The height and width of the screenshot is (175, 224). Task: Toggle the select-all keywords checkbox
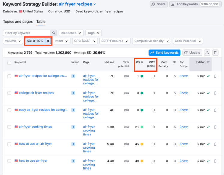(9, 63)
